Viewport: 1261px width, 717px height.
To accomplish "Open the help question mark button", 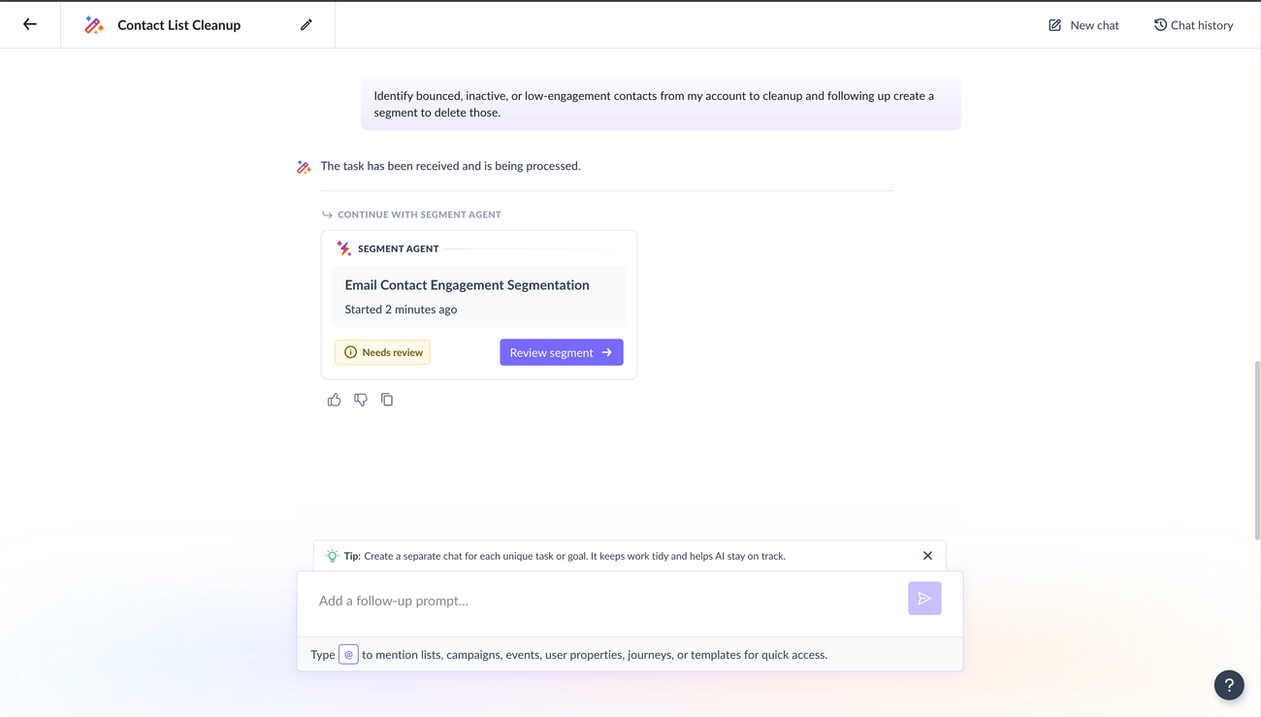I will point(1228,685).
